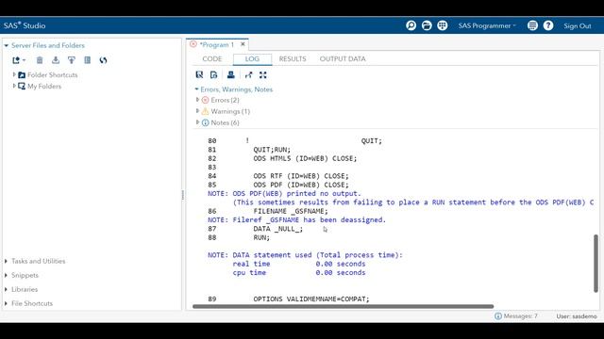This screenshot has height=339, width=604.
Task: Collapse Server Files and Folders section
Action: coord(7,45)
